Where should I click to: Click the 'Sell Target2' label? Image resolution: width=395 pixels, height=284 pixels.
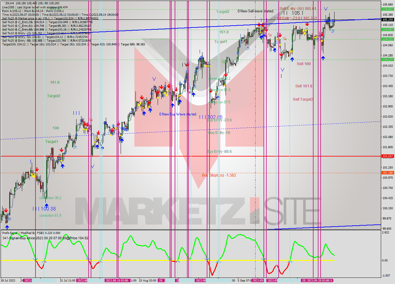point(303,99)
